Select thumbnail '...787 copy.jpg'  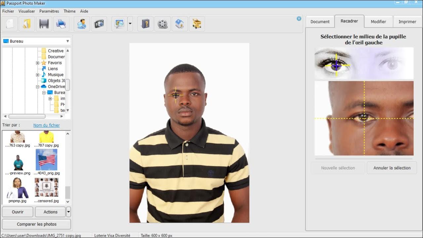coord(47,139)
